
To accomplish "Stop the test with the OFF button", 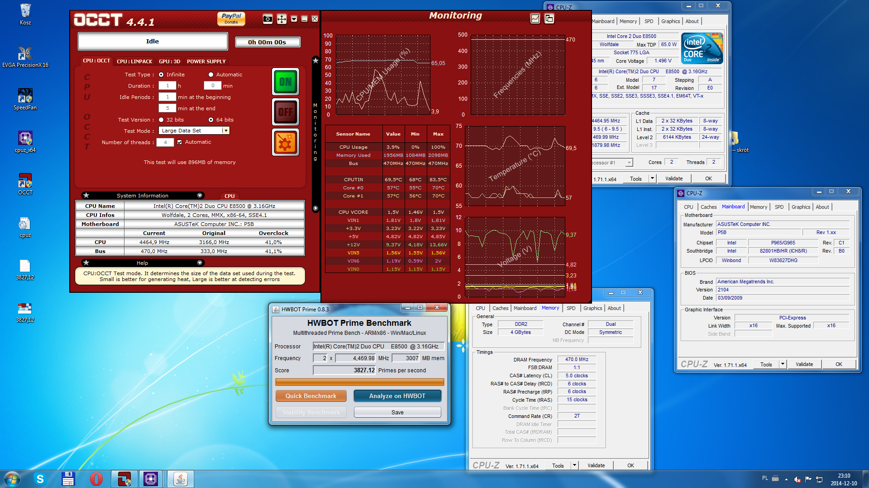I will click(286, 112).
